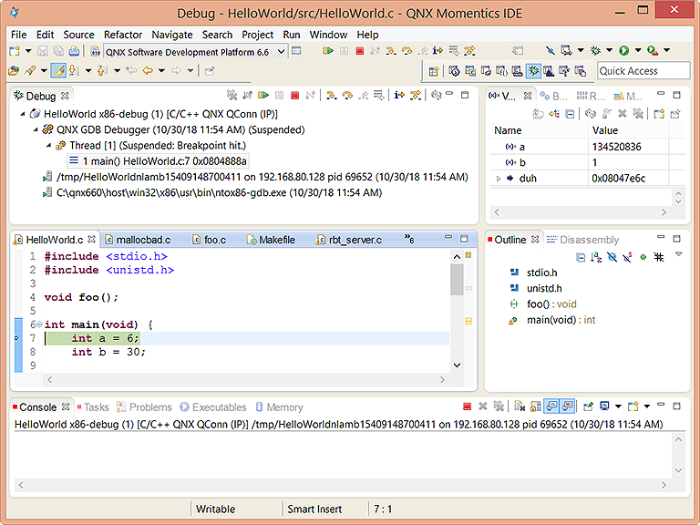Click inside the Quick Access search field
700x525 pixels.
643,71
